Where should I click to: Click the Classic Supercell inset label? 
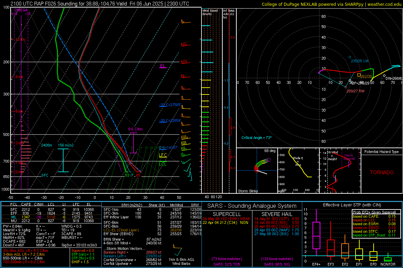(x=349, y=157)
